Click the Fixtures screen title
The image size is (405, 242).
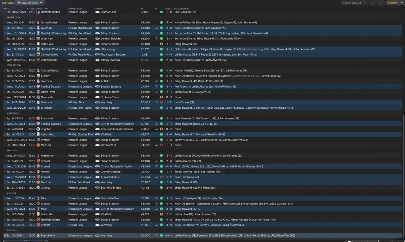pyautogui.click(x=8, y=3)
